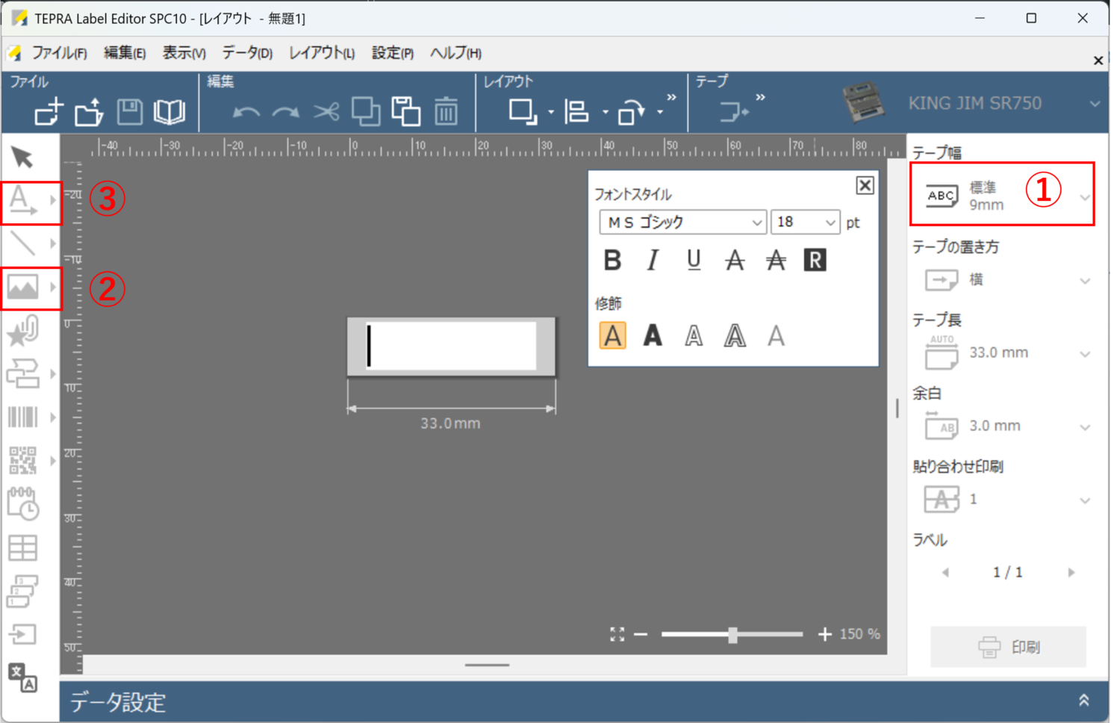This screenshot has width=1120, height=723.
Task: Open the 表示(V) menu
Action: point(184,53)
